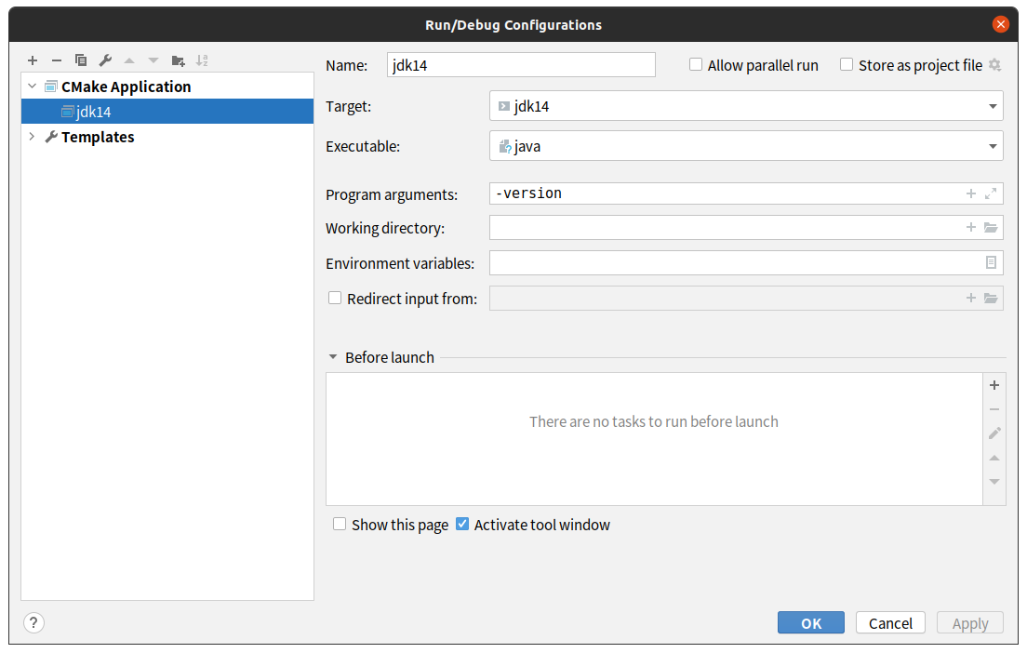Viewport: 1027px width, 653px height.
Task: Add a Before launch task
Action: 994,385
